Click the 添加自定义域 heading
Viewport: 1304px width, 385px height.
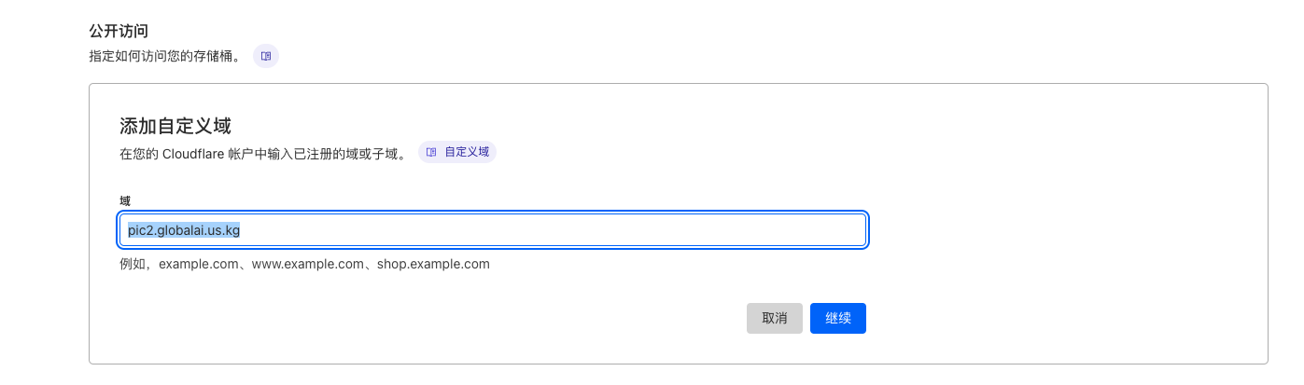tap(175, 126)
